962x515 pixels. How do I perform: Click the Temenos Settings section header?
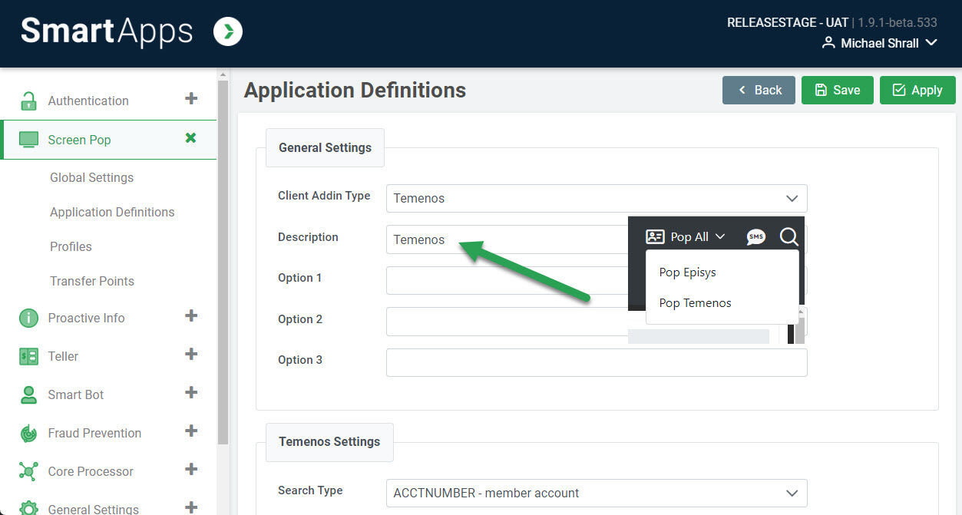coord(329,441)
